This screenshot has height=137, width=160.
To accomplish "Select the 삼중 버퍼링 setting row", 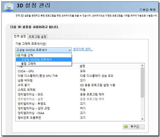I will tap(25, 80).
